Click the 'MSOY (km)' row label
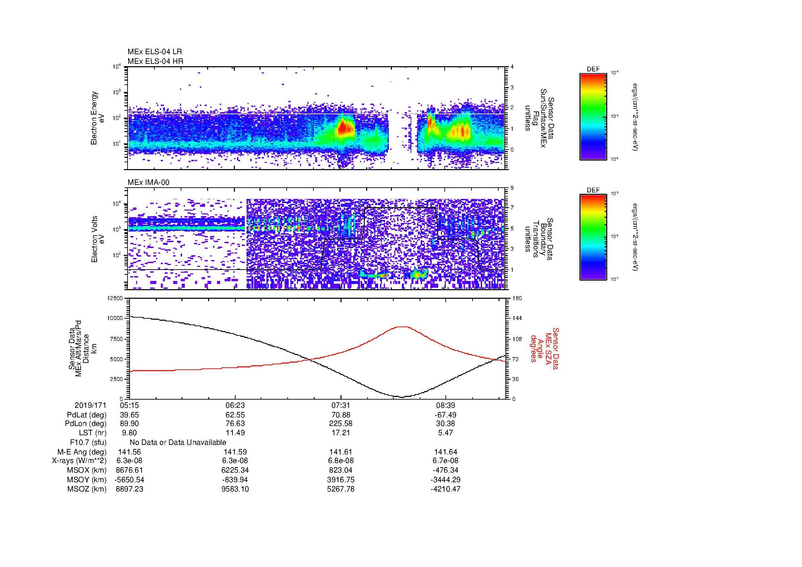The width and height of the screenshot is (802, 567). 87,480
